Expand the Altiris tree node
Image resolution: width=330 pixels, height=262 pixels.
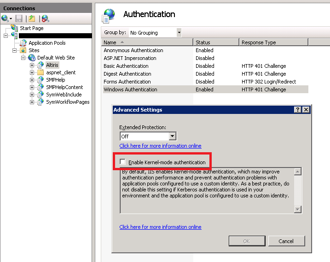click(32, 65)
